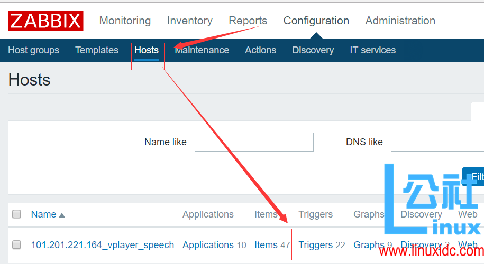
Task: Open Triggers link with 22 triggers
Action: [315, 245]
